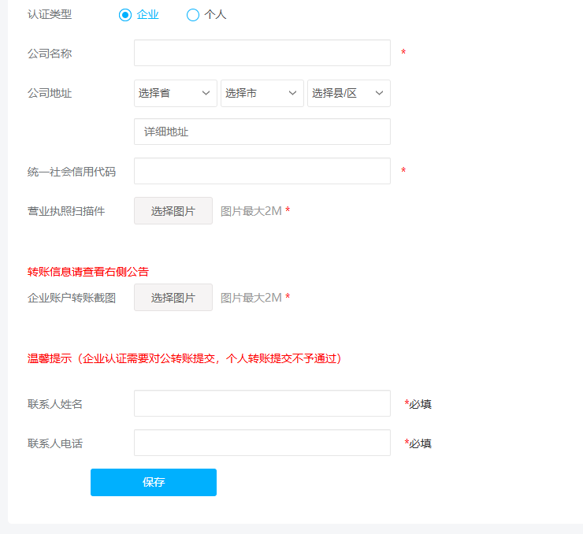Click the 企业 label text
Viewport: 583px width, 534px height.
147,15
